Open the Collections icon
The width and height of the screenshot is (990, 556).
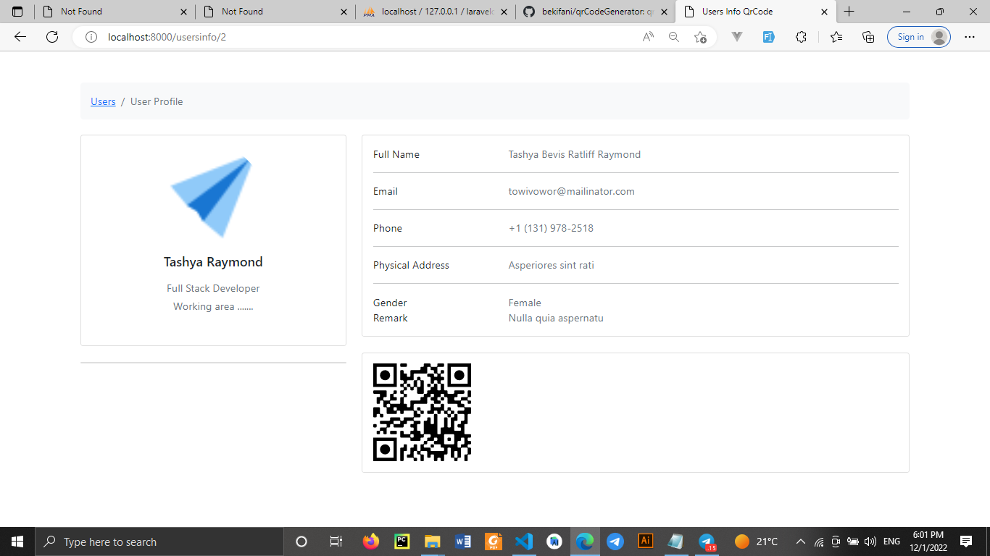point(868,36)
